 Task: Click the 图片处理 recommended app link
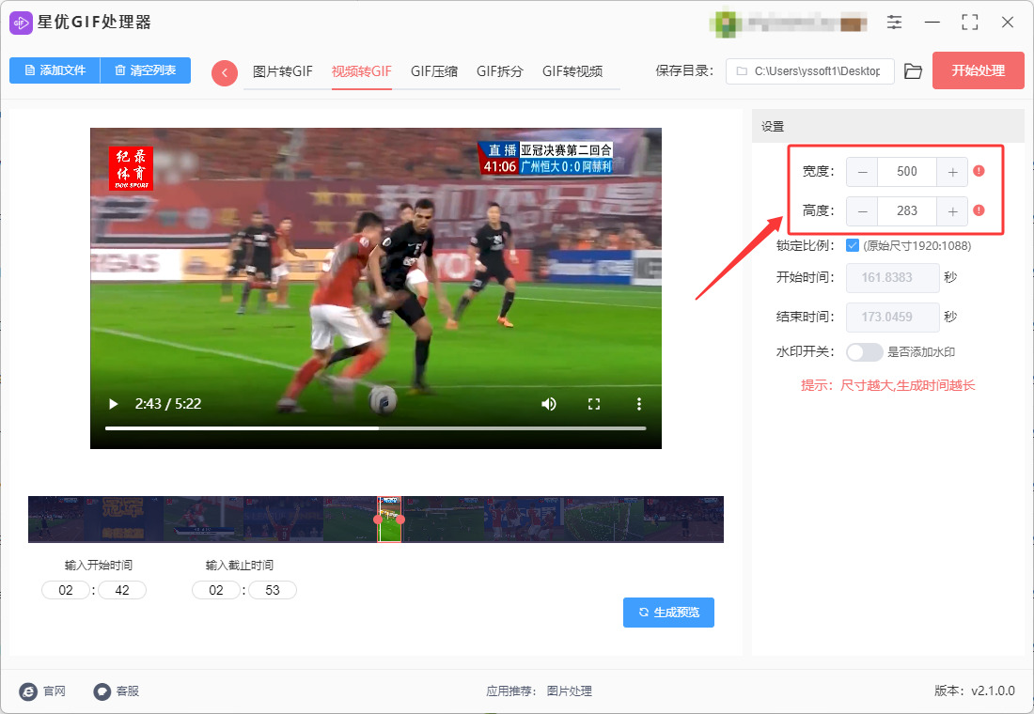pos(569,691)
